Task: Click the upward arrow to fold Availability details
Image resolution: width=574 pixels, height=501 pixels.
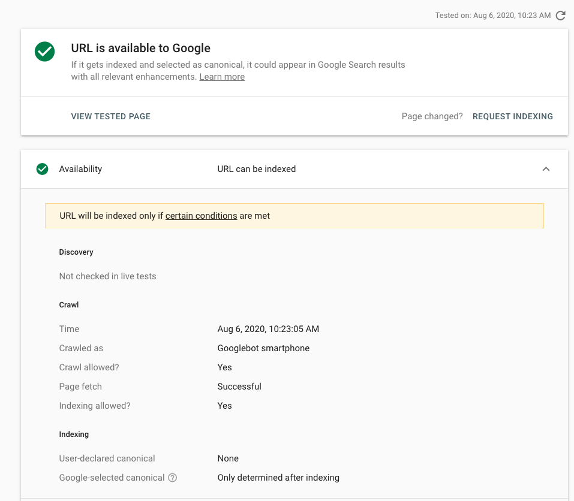Action: click(x=546, y=169)
